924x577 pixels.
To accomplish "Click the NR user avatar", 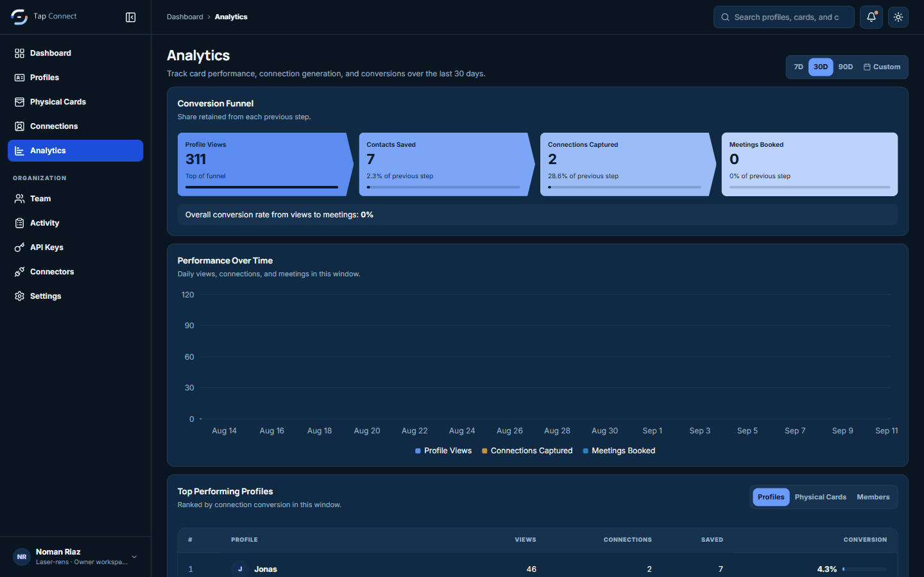I will [x=22, y=557].
